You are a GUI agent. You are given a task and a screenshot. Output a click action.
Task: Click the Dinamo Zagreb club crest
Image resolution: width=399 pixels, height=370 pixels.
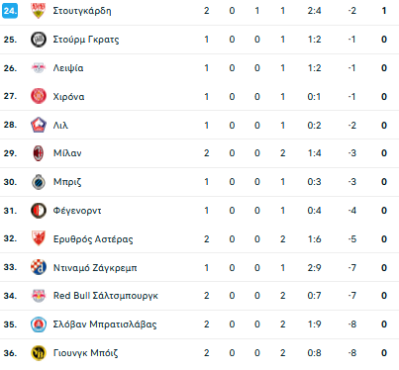[x=39, y=267]
